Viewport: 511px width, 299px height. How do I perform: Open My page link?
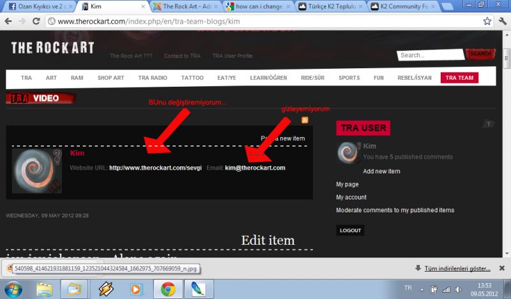click(347, 184)
